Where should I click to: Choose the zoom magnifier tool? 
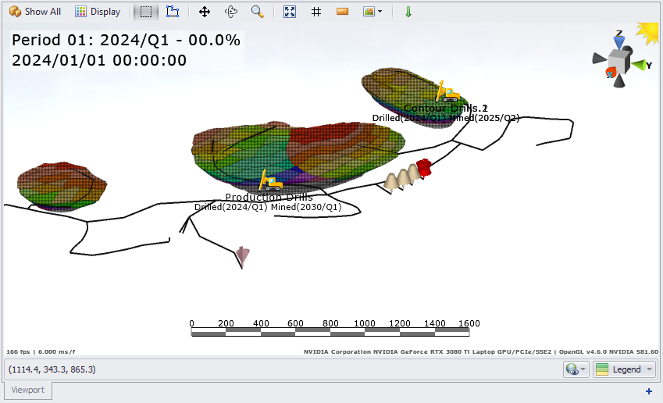(257, 12)
